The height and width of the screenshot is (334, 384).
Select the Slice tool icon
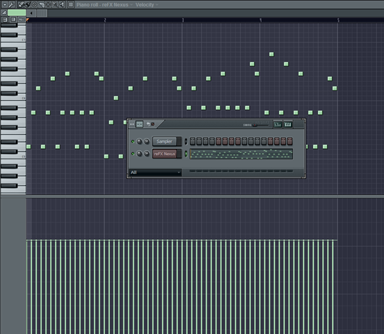pos(41,4)
